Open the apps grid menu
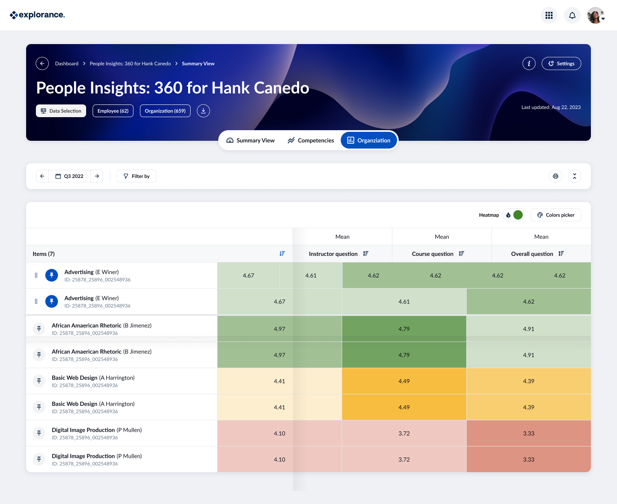This screenshot has height=504, width=617. 549,16
